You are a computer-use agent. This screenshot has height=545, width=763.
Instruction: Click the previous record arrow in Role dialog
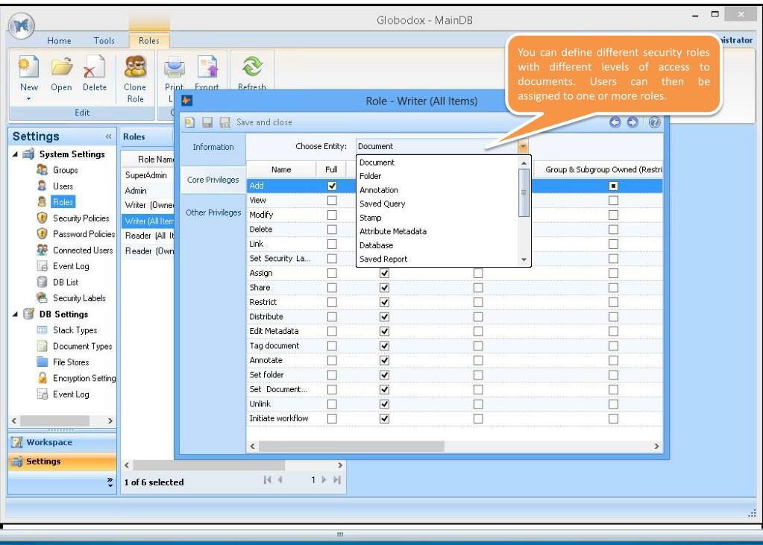(615, 122)
